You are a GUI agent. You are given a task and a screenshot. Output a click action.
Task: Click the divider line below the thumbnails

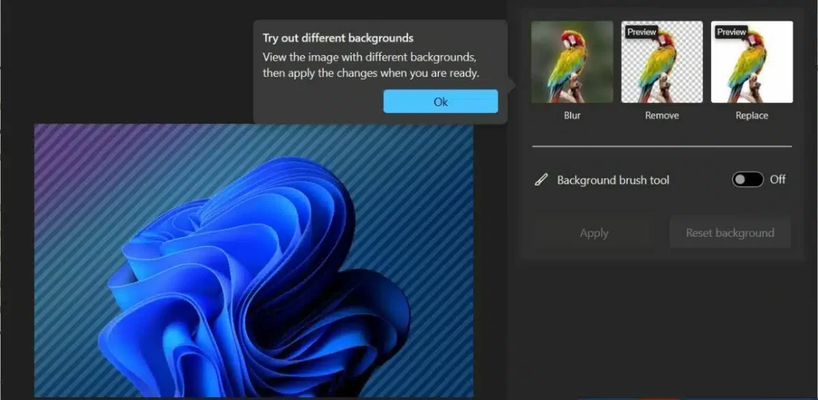661,147
